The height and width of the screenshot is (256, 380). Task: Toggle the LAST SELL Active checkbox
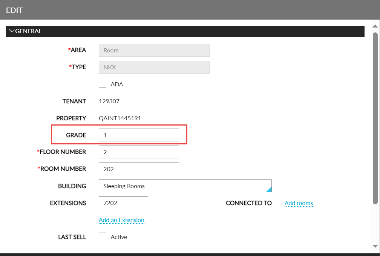[103, 236]
